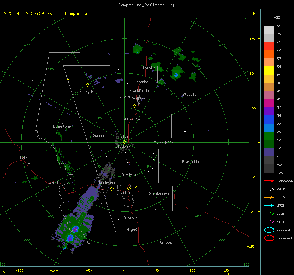Click the bright green 30 dBZ swatch
Screen dimensions: 294x275
pyautogui.click(x=269, y=136)
